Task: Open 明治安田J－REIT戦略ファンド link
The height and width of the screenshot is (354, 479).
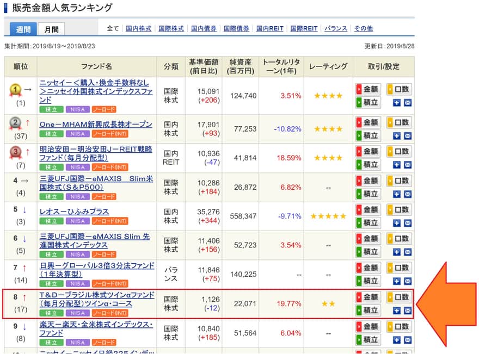Action: click(96, 153)
